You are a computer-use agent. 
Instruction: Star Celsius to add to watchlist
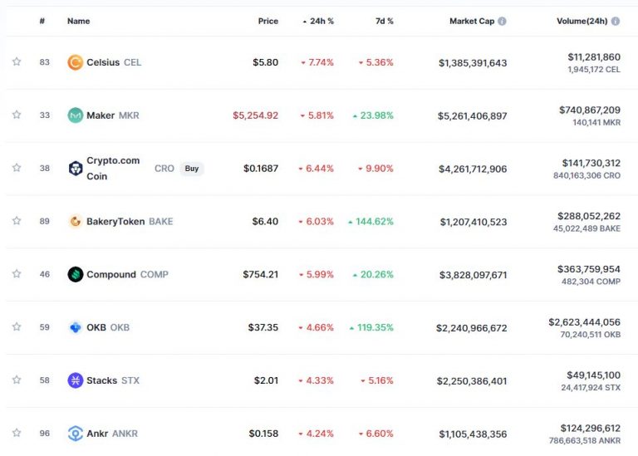coord(17,62)
